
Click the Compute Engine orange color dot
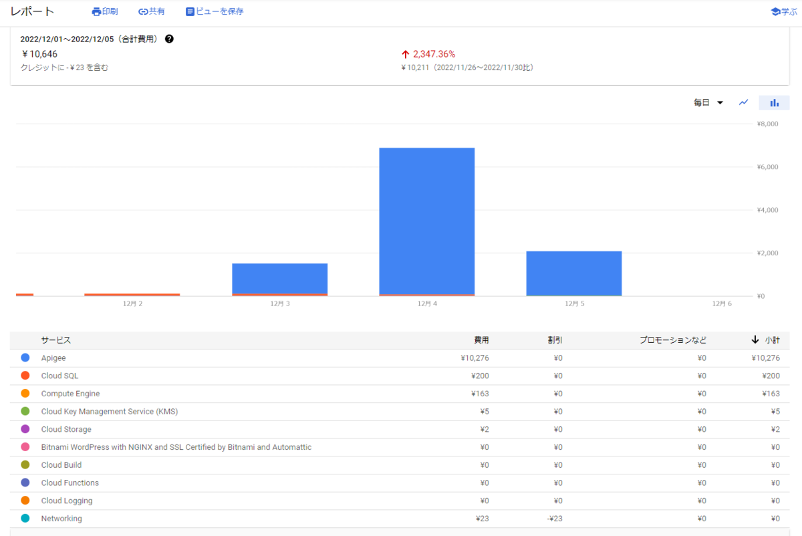(25, 394)
